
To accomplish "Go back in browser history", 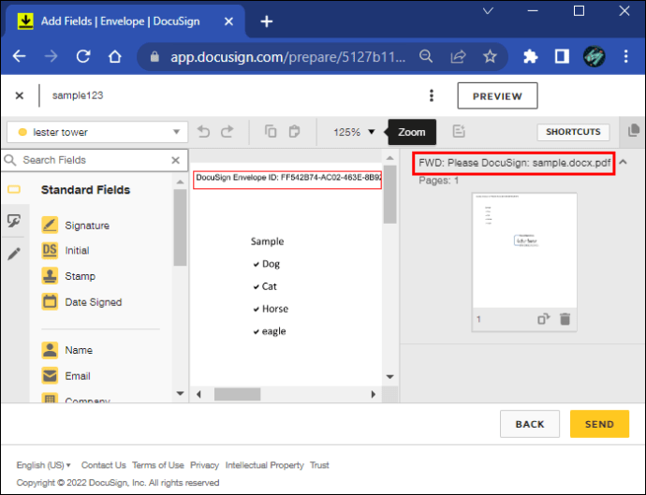I will click(20, 56).
